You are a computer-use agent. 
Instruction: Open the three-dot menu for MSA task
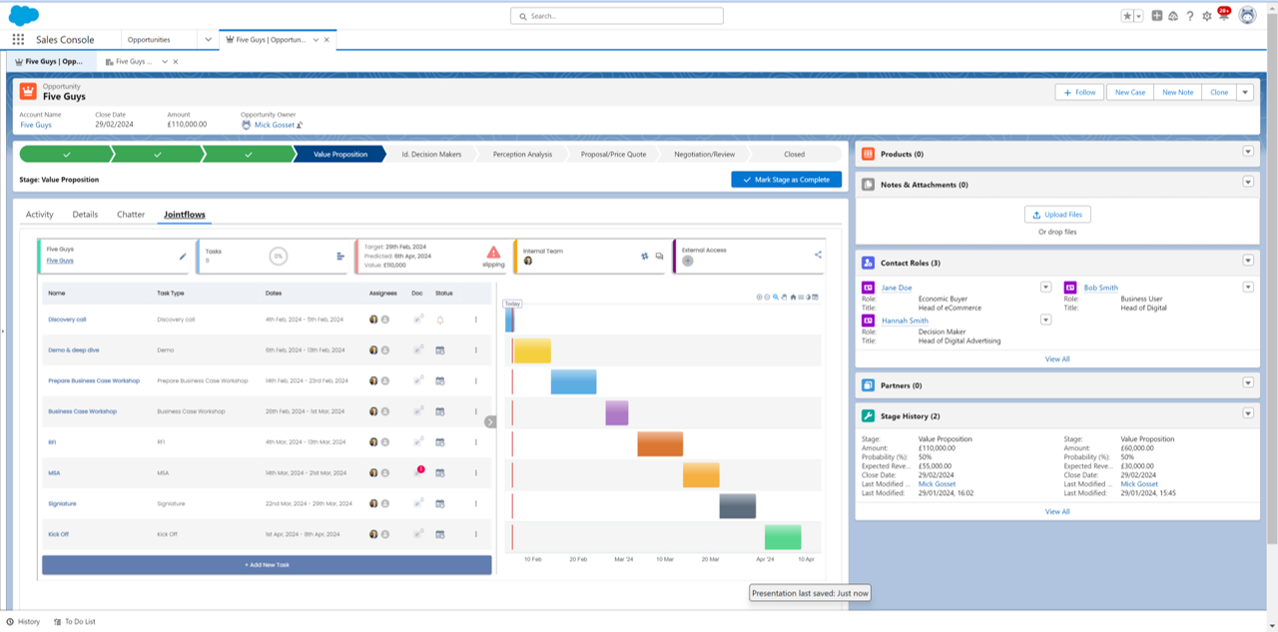475,472
